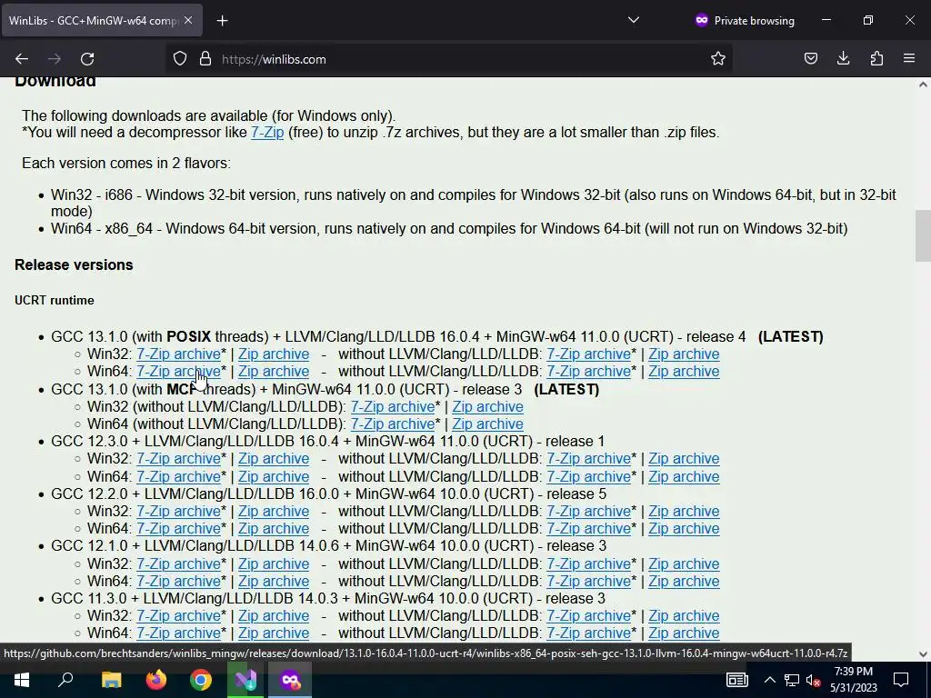Screen dimensions: 931x698
Task: Click the winlibs.com address bar
Action: point(451,59)
